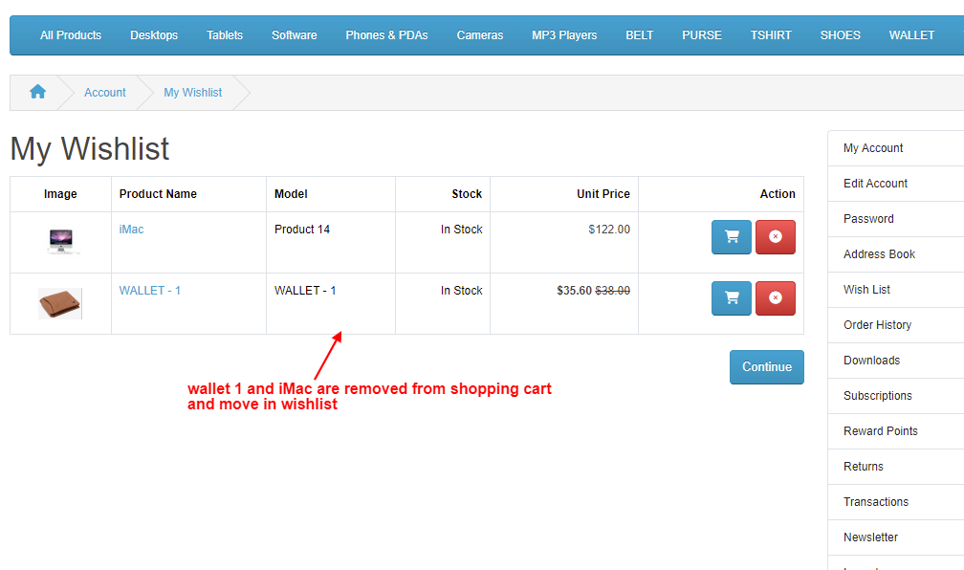Click In Stock in the WALLET - 1 row

(461, 290)
